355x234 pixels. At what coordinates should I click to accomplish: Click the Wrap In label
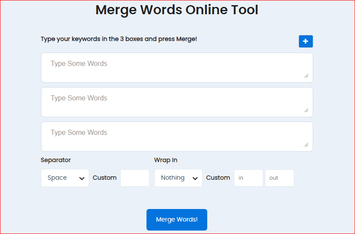coord(165,160)
